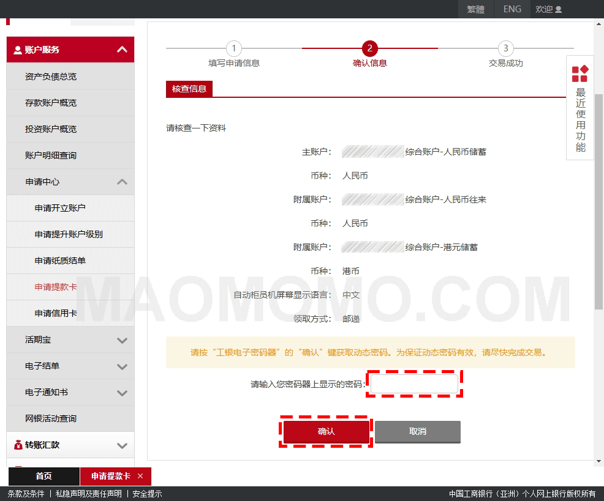Click the grey 取消 button
The height and width of the screenshot is (501, 604).
417,431
